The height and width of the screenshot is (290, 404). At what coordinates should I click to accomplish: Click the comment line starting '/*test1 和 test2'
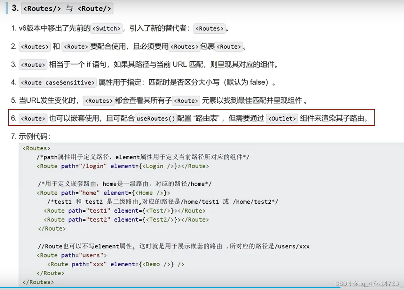162,202
